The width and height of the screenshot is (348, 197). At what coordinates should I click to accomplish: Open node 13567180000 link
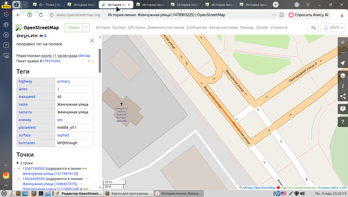tap(34, 169)
